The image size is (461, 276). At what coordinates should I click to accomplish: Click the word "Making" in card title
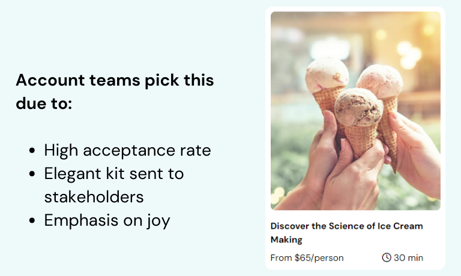286,239
